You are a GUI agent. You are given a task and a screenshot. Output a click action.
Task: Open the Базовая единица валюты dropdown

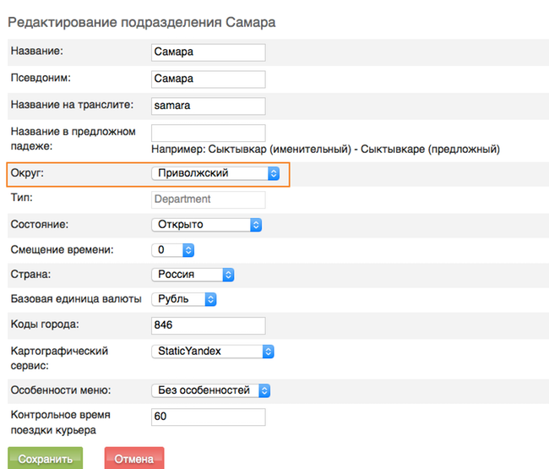click(x=184, y=299)
